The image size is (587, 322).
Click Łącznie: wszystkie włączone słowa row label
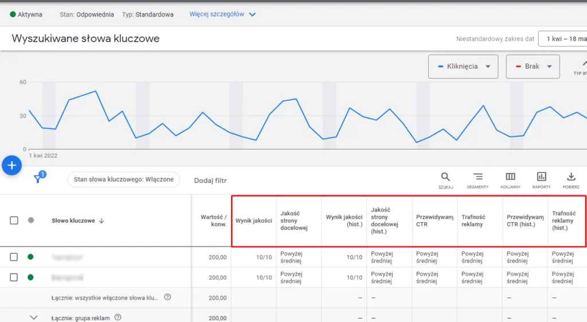click(104, 298)
